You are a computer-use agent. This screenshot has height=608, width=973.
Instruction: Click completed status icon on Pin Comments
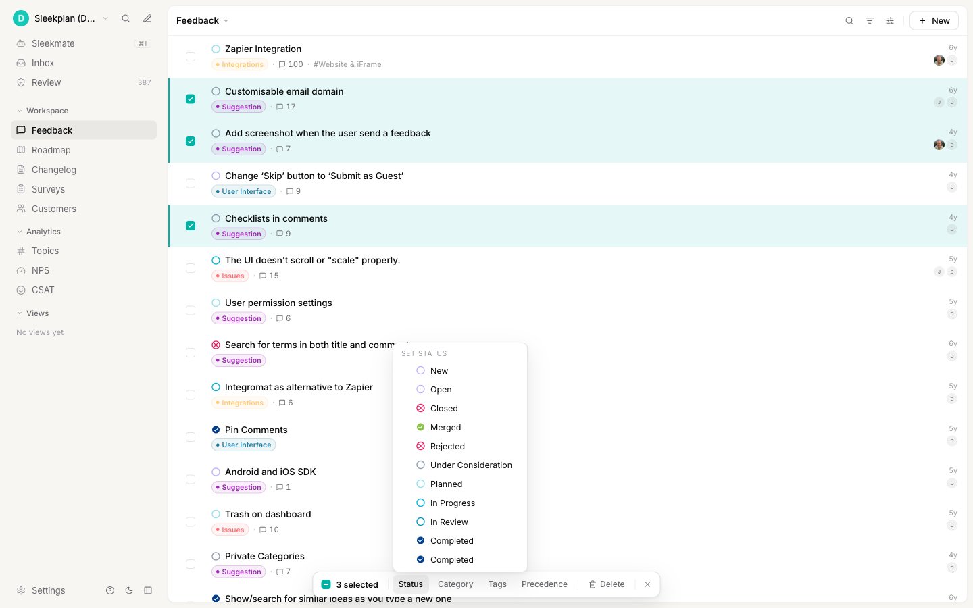point(216,430)
